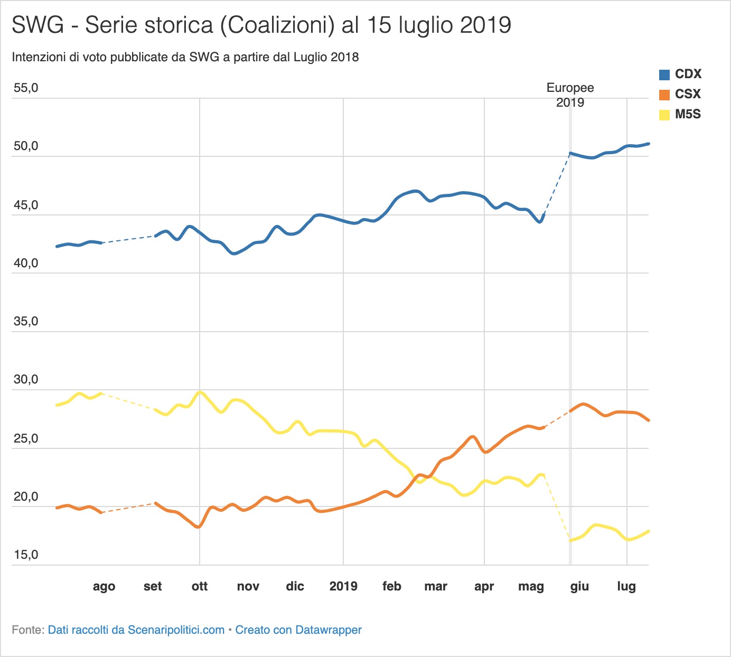Click the subtitle Intenzioni di voto text

coord(185,58)
